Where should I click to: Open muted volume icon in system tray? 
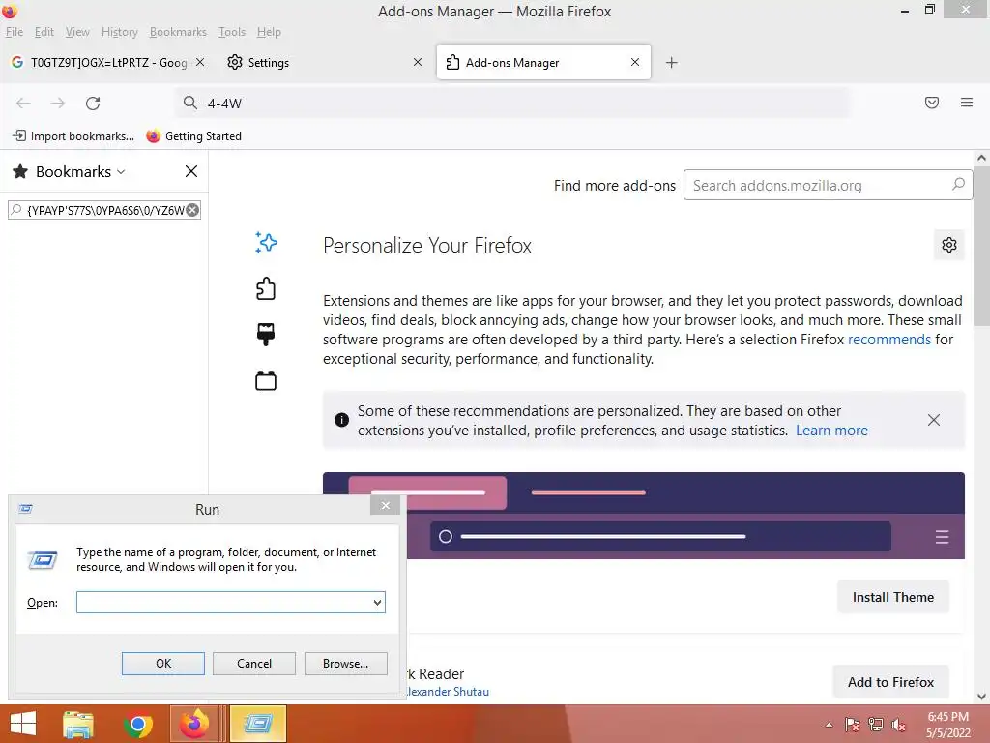(x=898, y=725)
